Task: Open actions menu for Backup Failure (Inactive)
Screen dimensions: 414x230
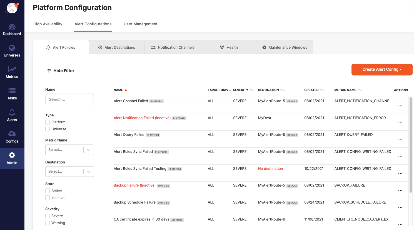Action: [400, 191]
